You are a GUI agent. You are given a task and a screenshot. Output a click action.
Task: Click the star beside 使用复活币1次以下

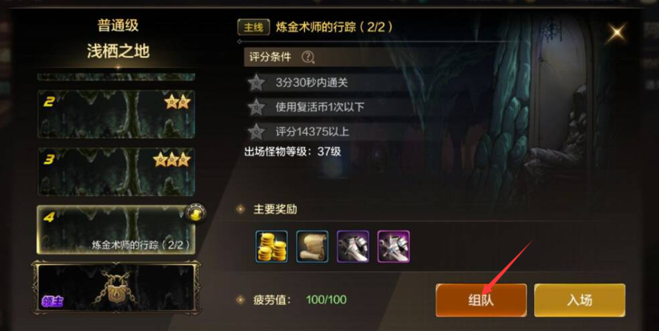coord(256,107)
